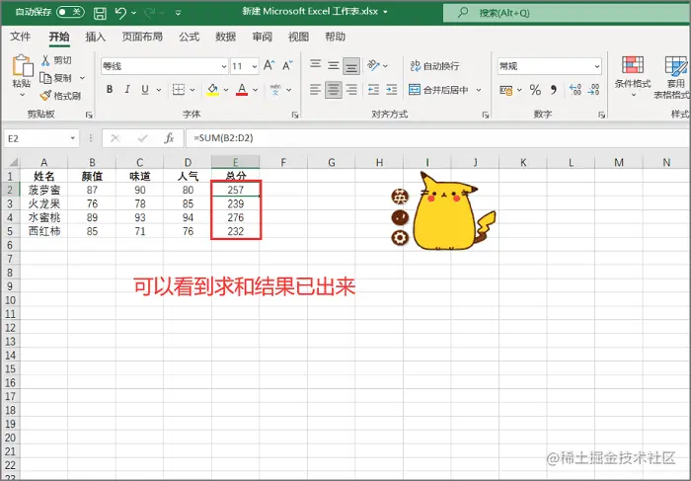This screenshot has height=481, width=691.
Task: Expand the borders dropdown arrow
Action: point(192,90)
